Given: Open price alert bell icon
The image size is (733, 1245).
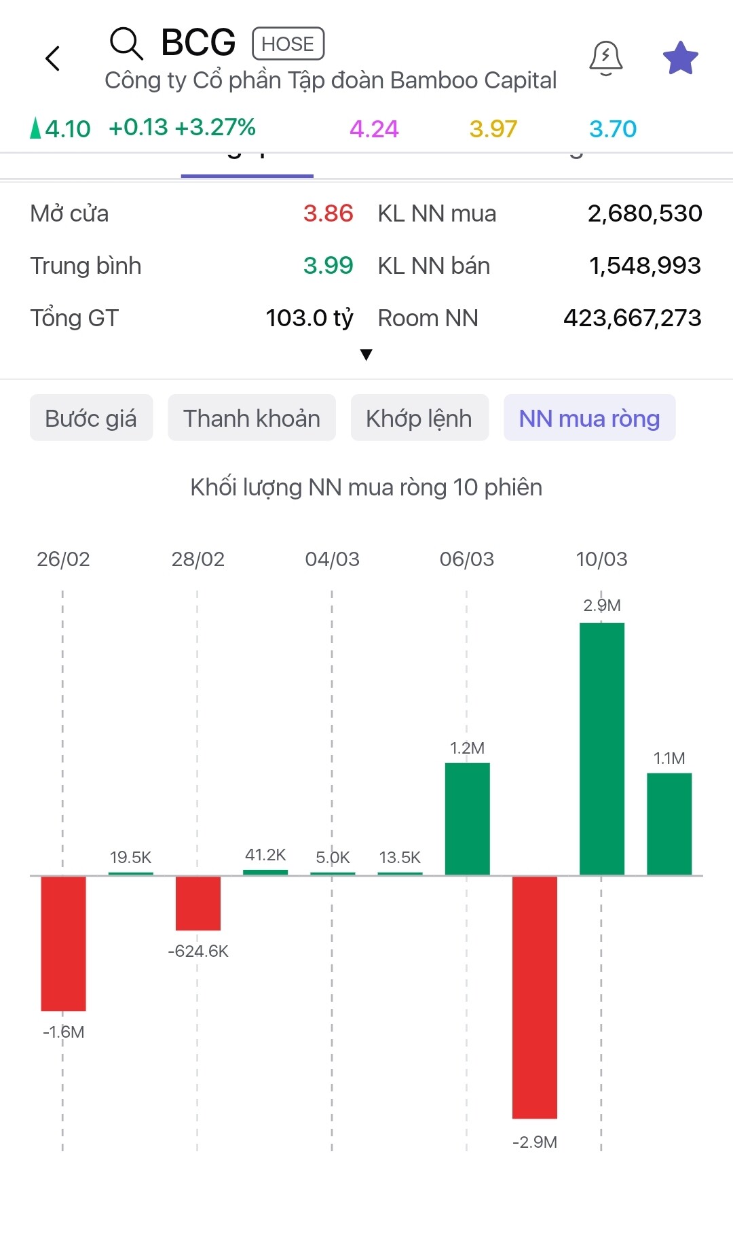Looking at the screenshot, I should (x=605, y=58).
